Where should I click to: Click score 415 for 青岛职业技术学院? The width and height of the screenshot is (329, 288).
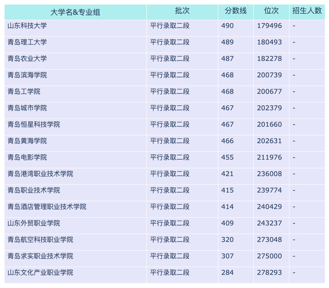click(x=227, y=190)
